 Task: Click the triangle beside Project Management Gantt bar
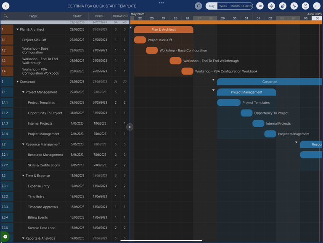tap(213, 90)
